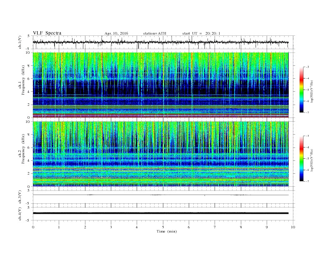Click the "-3" value on ch.1 colorbar
Viewport: 330px width, 255px height.
tap(307, 67)
